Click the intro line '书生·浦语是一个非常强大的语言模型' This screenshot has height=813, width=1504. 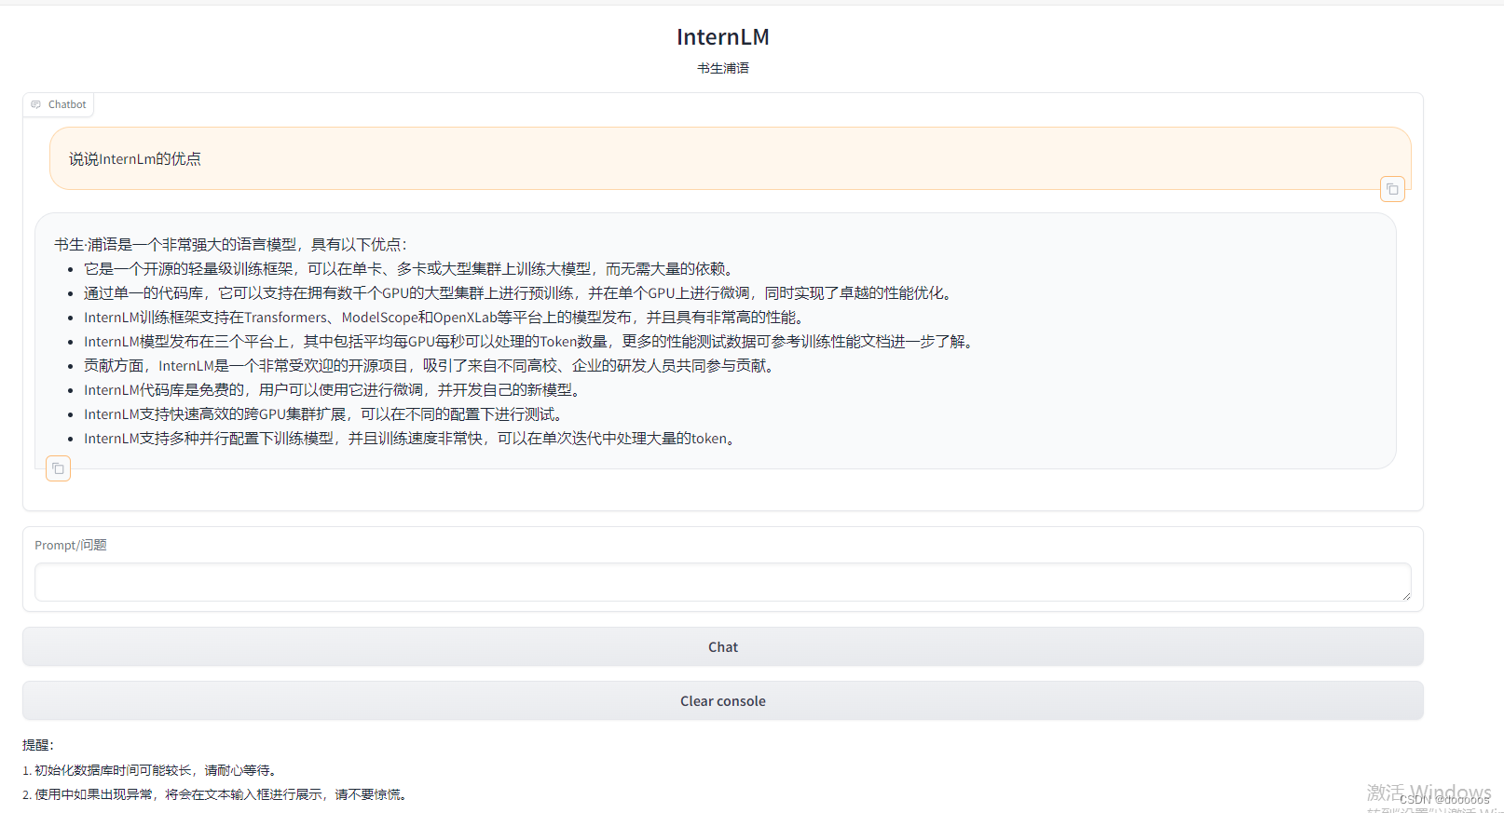[x=231, y=244]
